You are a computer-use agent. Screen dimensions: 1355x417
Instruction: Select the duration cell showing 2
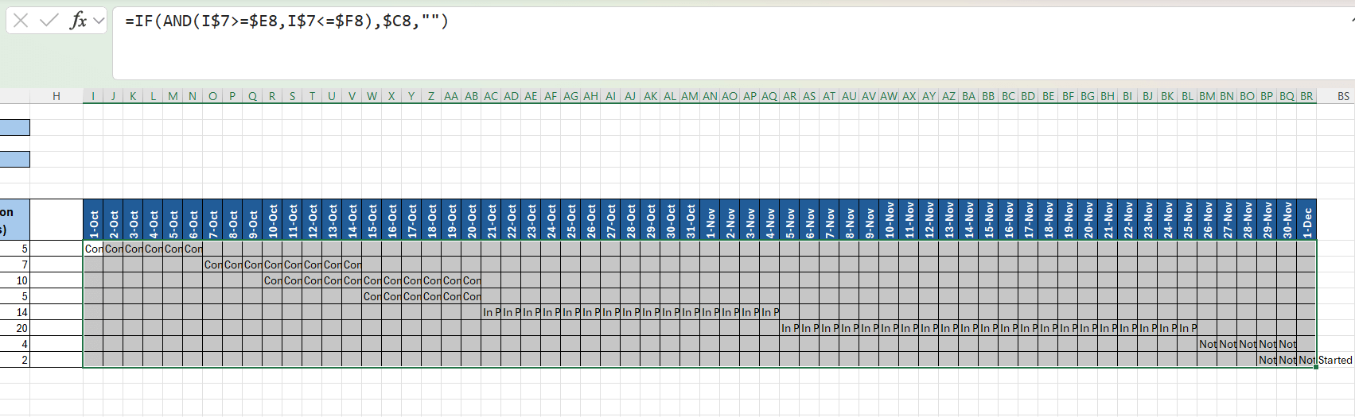(15, 360)
